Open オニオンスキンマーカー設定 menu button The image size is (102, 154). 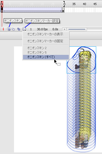[24, 29]
